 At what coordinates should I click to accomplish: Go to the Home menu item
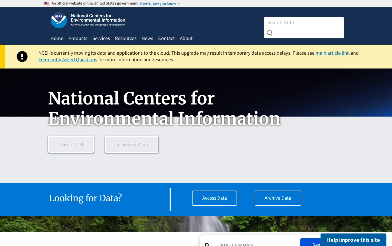coord(57,38)
